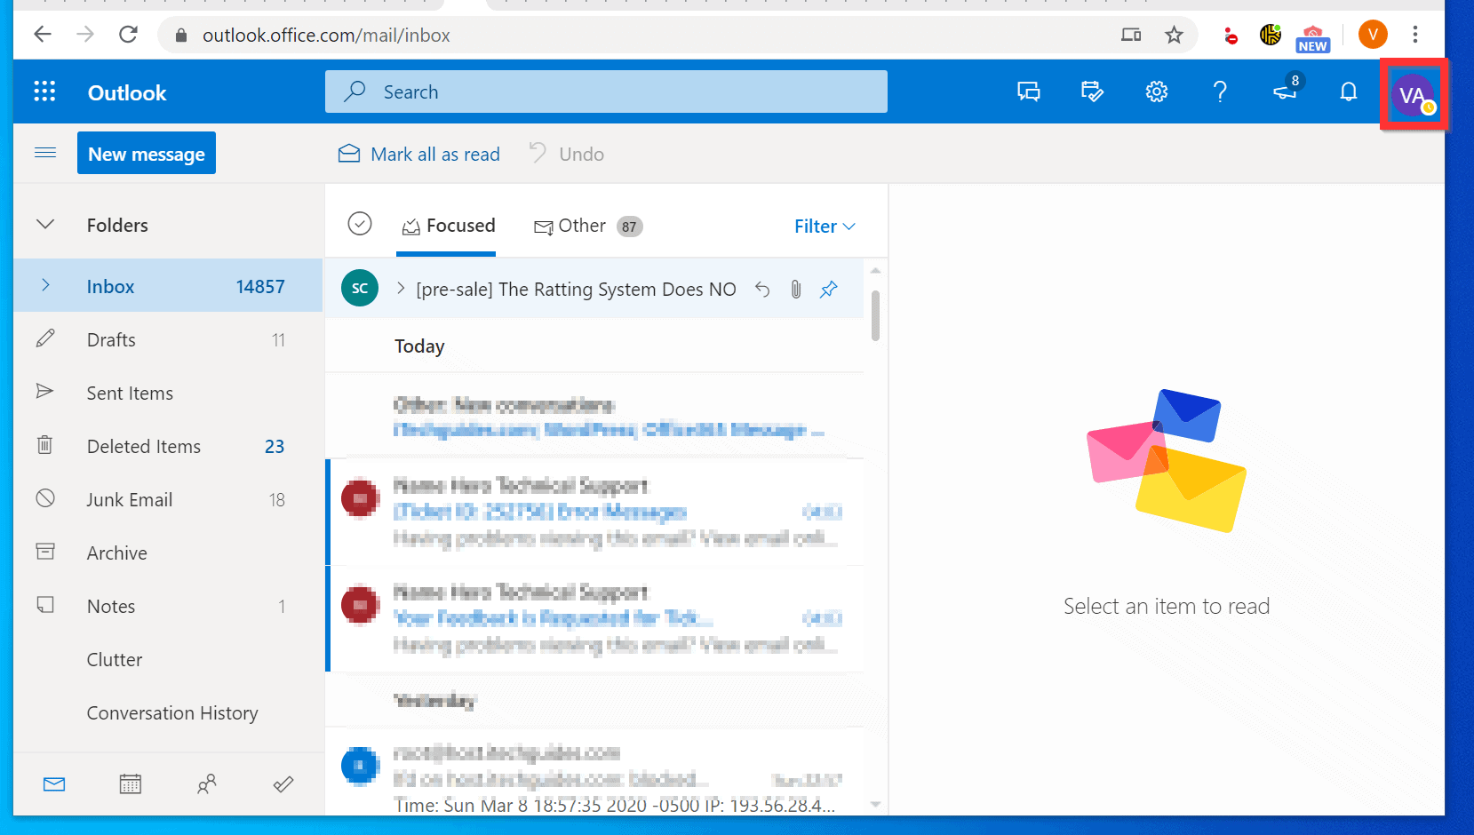The image size is (1474, 835).
Task: Open the Help question mark icon
Action: coord(1220,91)
